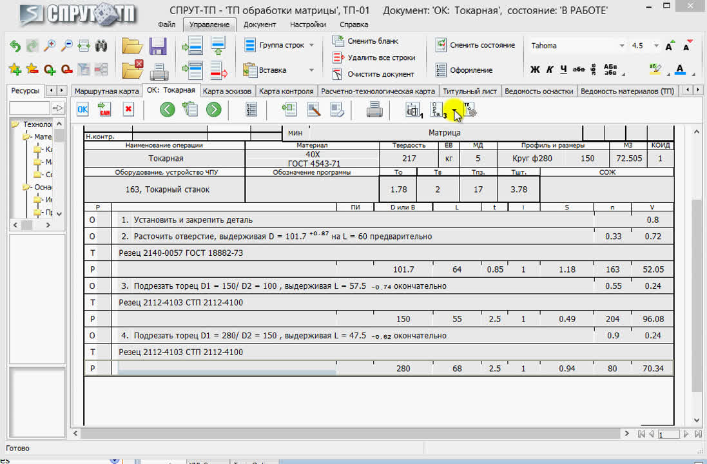This screenshot has width=707, height=464.
Task: Decrease font size with the A down button
Action: 688,46
